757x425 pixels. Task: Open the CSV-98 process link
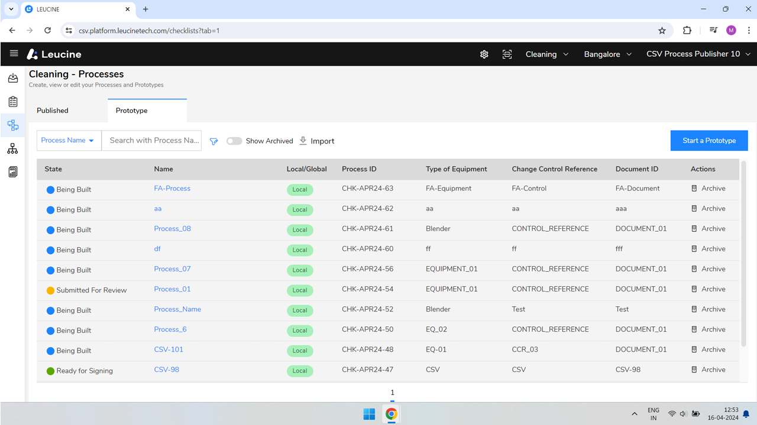[166, 369]
